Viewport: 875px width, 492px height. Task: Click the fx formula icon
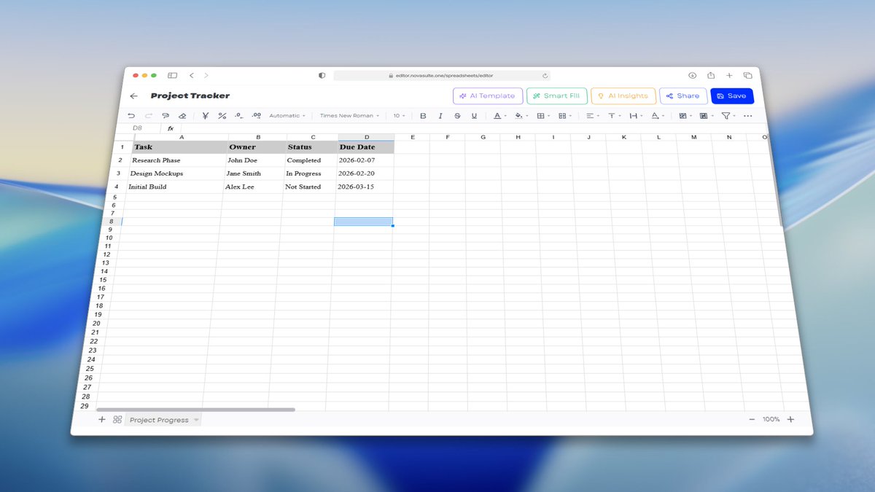pos(171,128)
